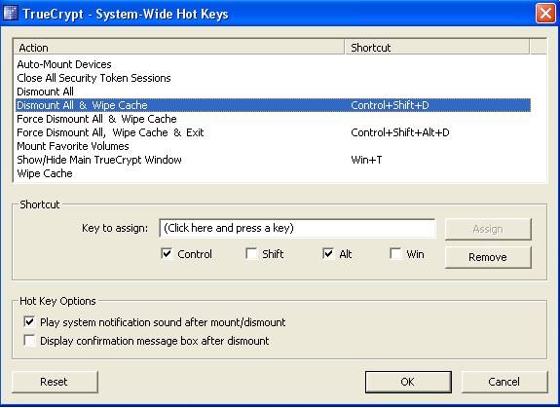Screen dimensions: 560x408
Task: Click the Shortcut column header
Action: coord(436,48)
